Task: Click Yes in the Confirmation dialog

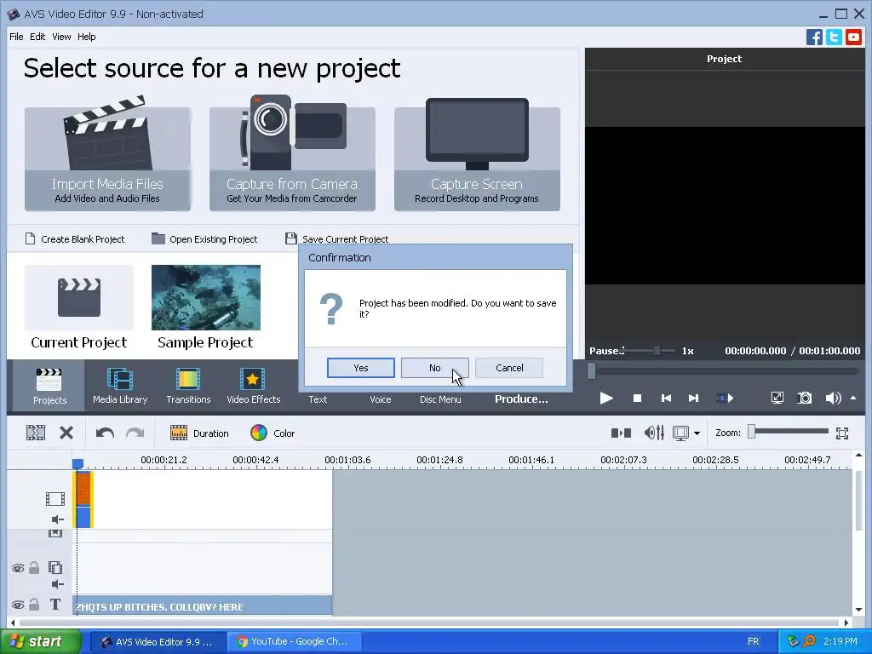Action: coord(361,368)
